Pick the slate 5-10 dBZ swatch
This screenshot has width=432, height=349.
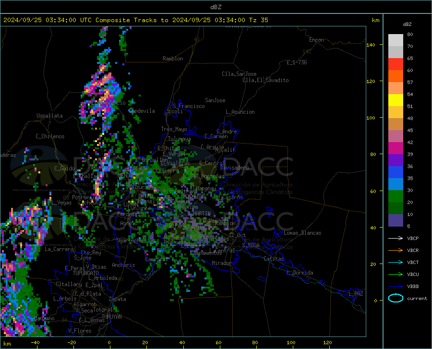click(x=396, y=220)
